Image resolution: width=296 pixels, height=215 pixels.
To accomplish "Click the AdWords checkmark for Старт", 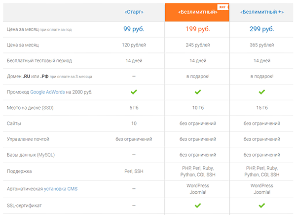I will tap(134, 92).
